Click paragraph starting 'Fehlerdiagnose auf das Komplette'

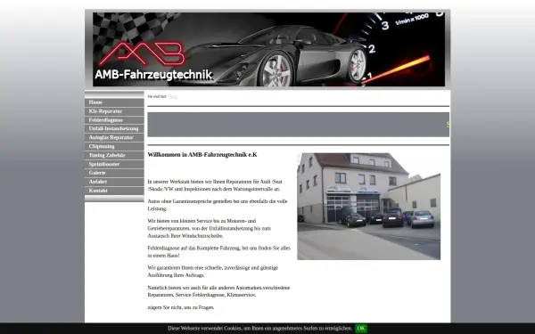point(219,252)
